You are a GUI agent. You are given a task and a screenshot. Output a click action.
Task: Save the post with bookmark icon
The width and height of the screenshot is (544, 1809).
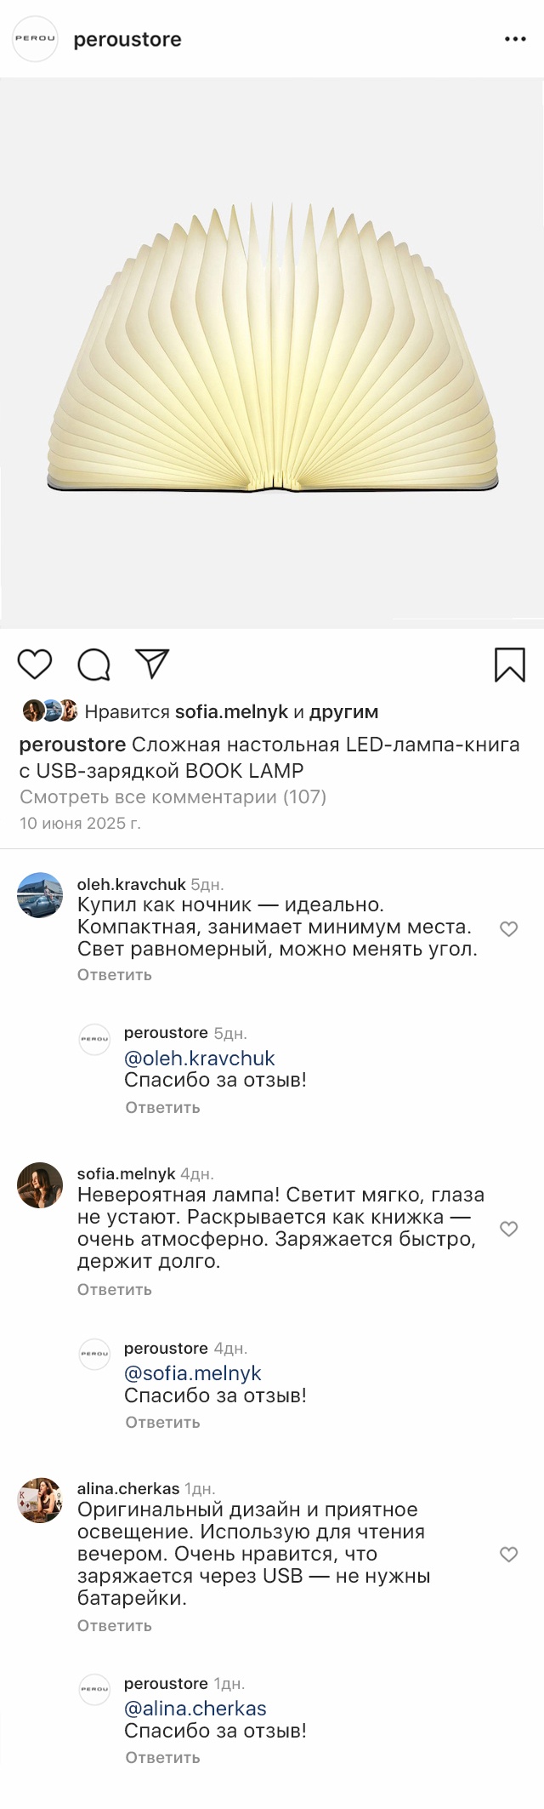(509, 665)
